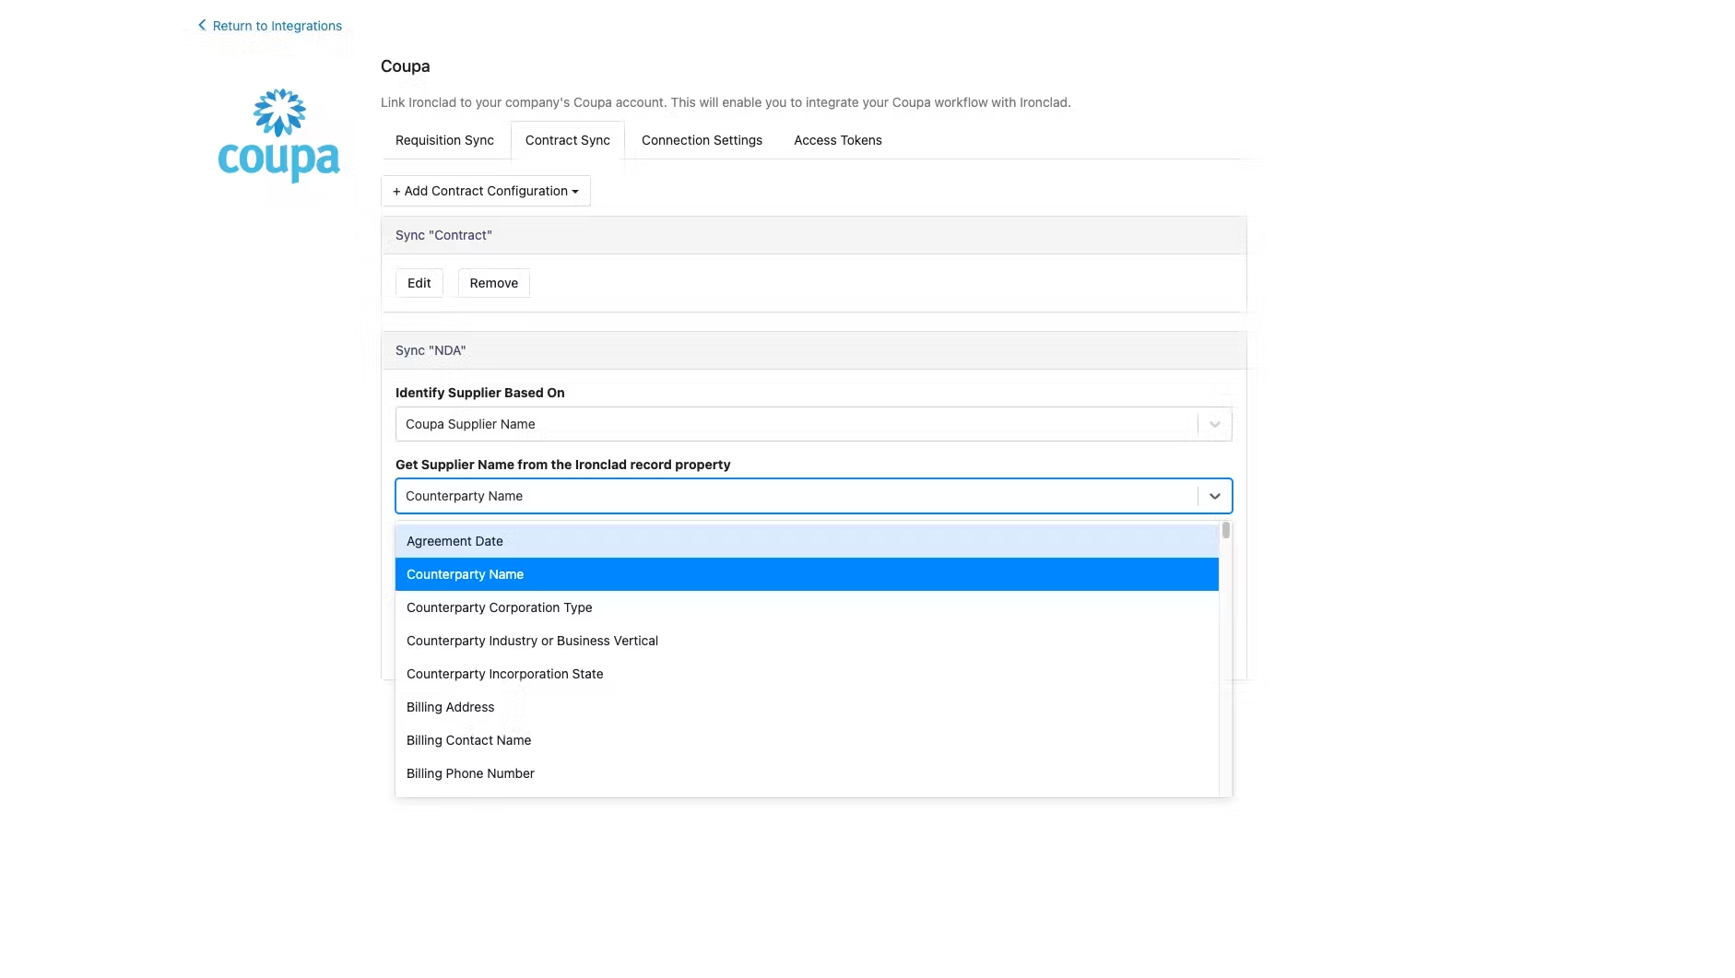Open the Add Contract Configuration dropdown
Viewport: 1735px width, 978px height.
click(486, 191)
